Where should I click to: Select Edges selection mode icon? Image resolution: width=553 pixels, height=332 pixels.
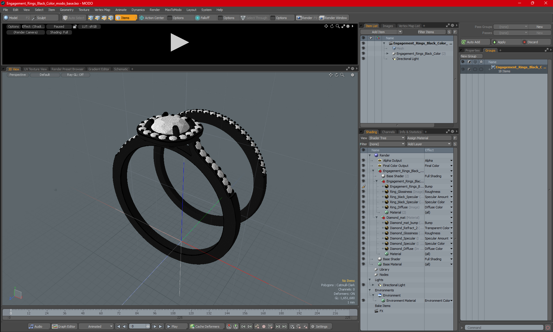(97, 18)
